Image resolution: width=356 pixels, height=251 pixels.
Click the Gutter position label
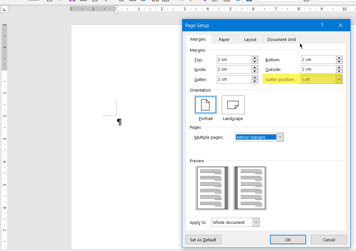pyautogui.click(x=280, y=80)
